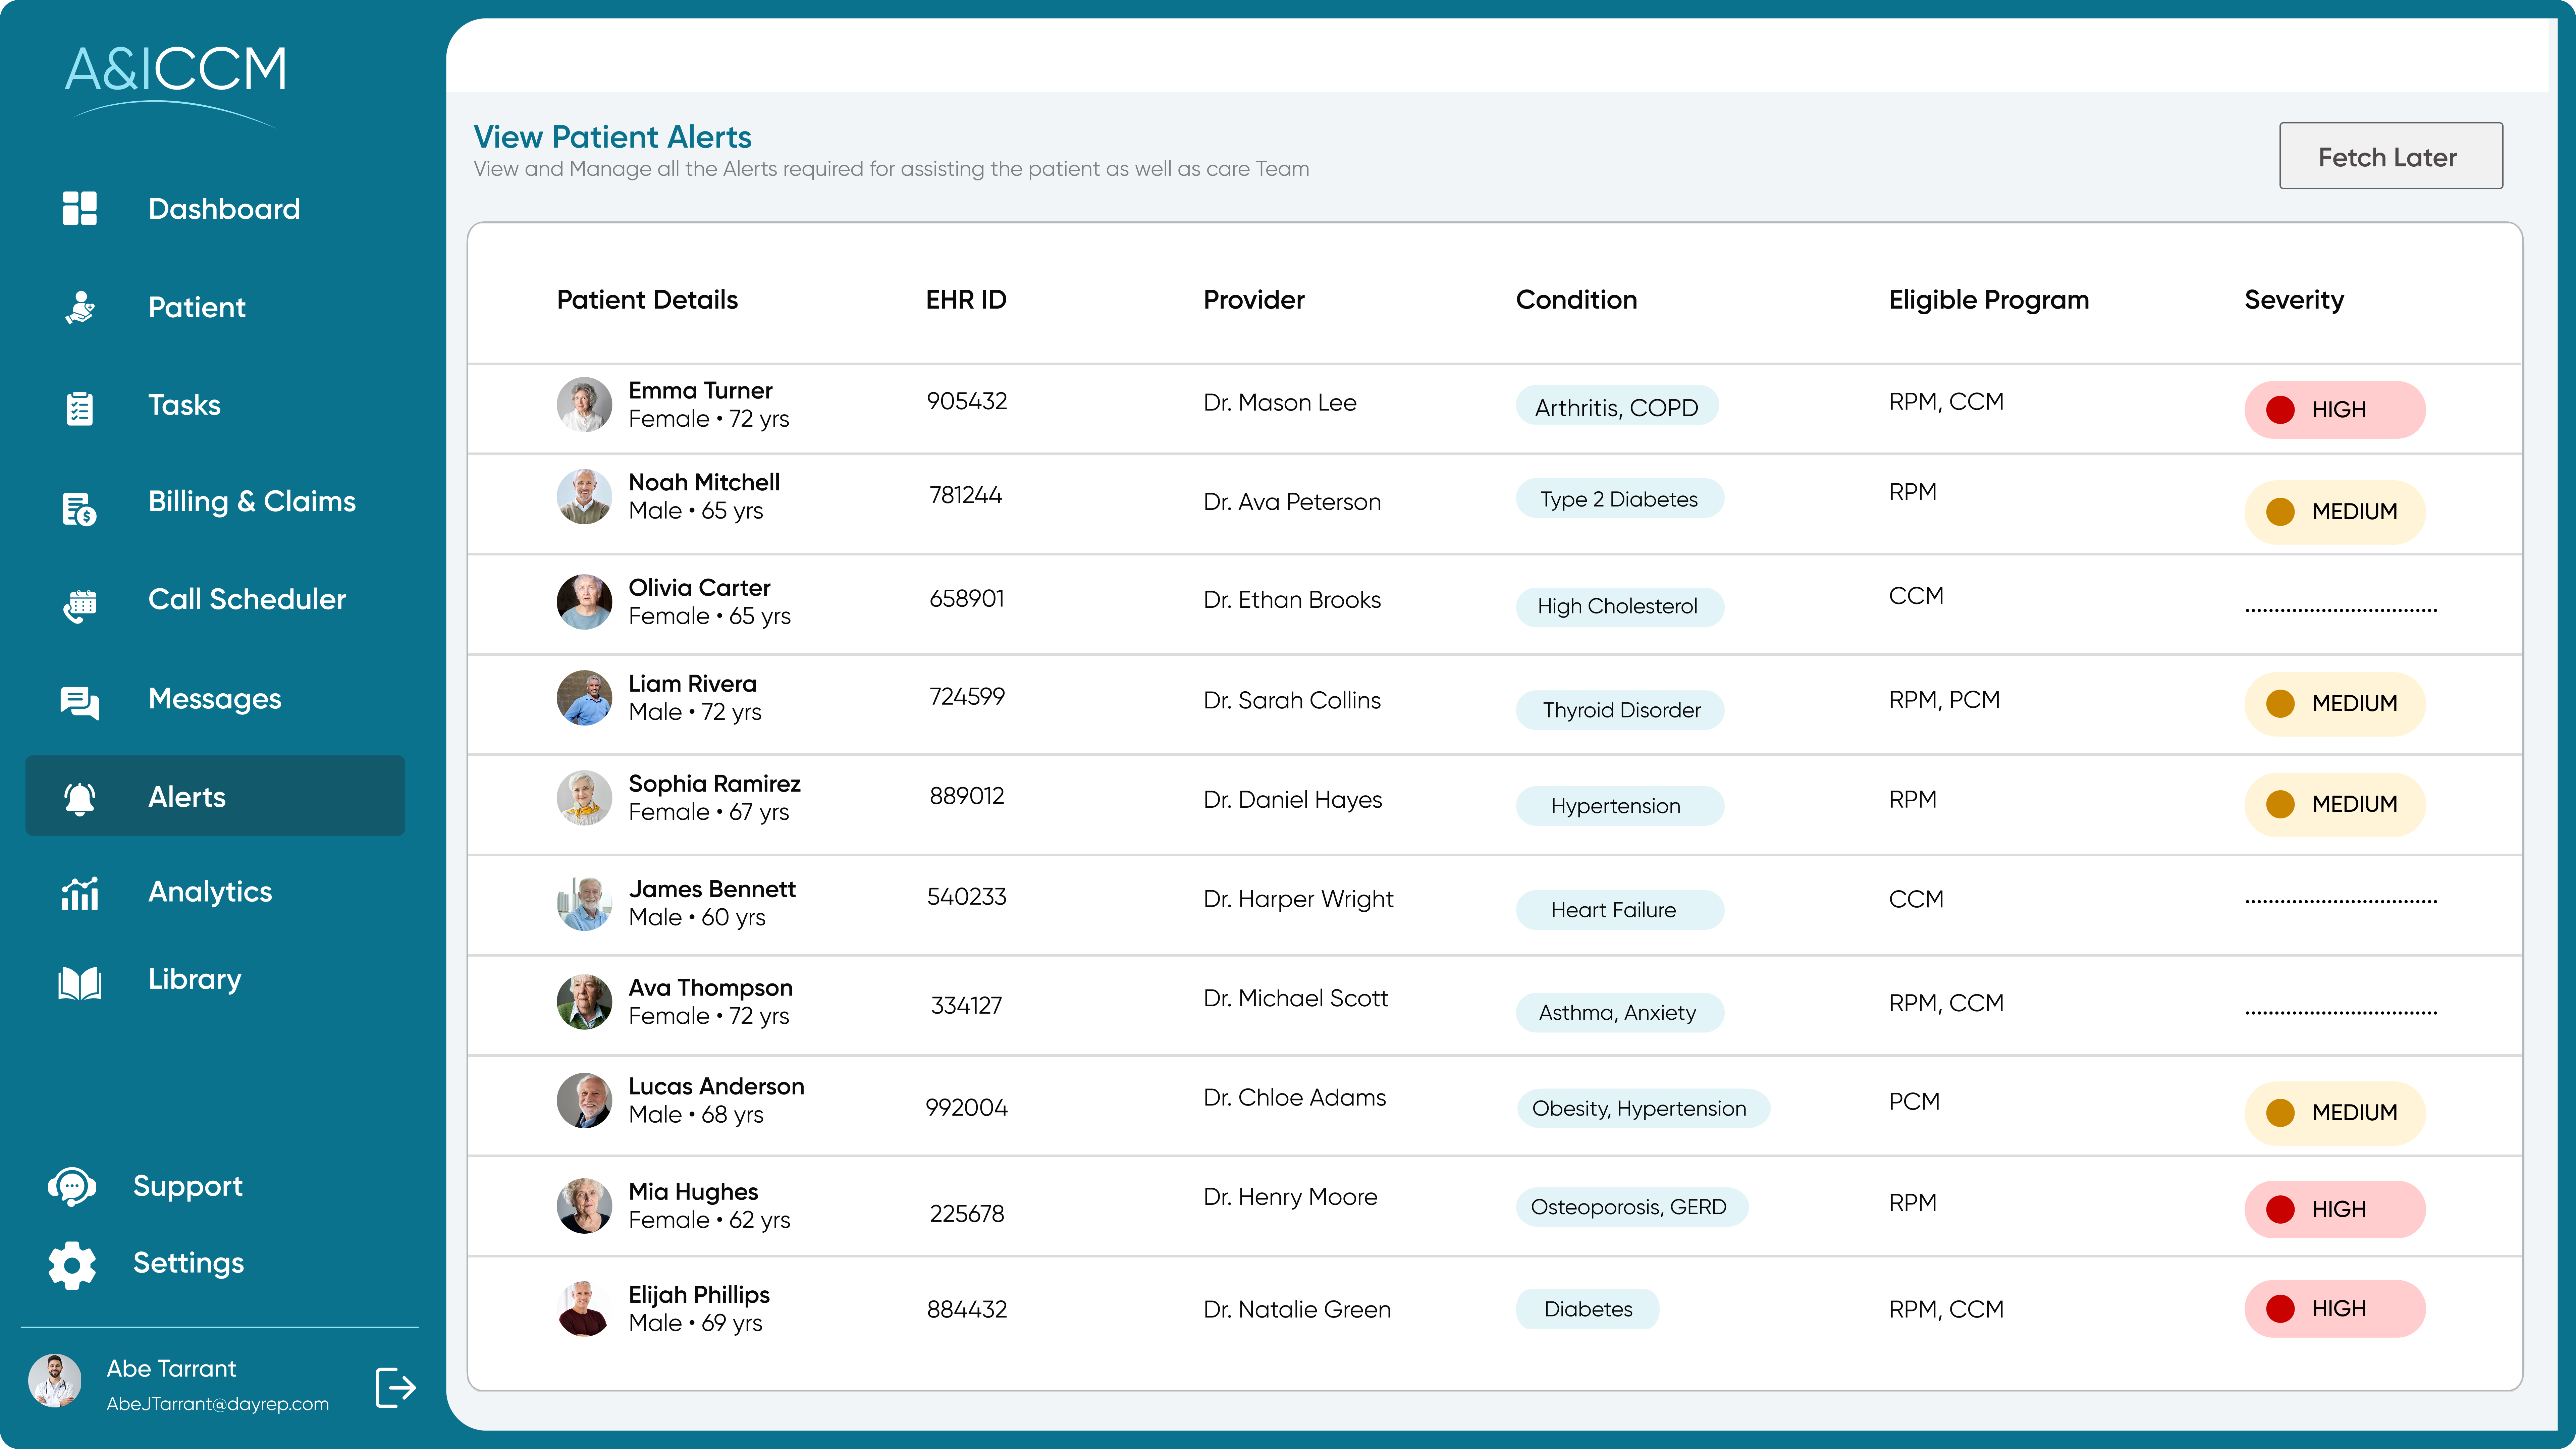Navigate to the Dashboard menu item
The height and width of the screenshot is (1449, 2576).
[x=224, y=209]
